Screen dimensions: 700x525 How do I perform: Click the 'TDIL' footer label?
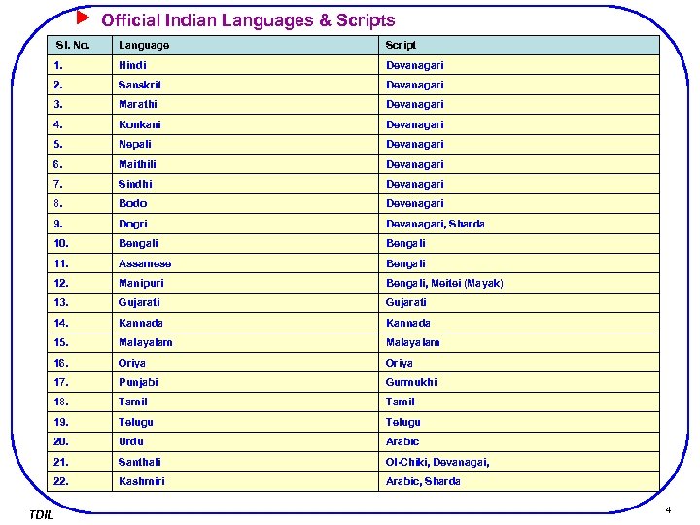click(x=41, y=514)
